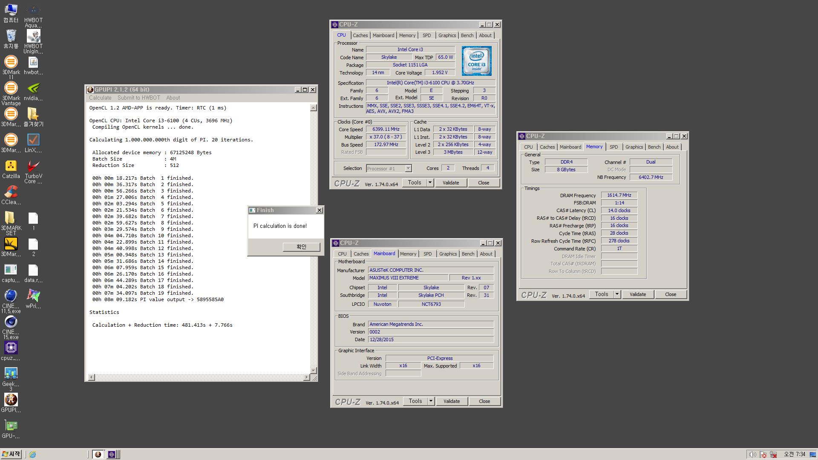Launch 3DMark 11 from the desktop
This screenshot has width=818, height=460.
[x=11, y=67]
